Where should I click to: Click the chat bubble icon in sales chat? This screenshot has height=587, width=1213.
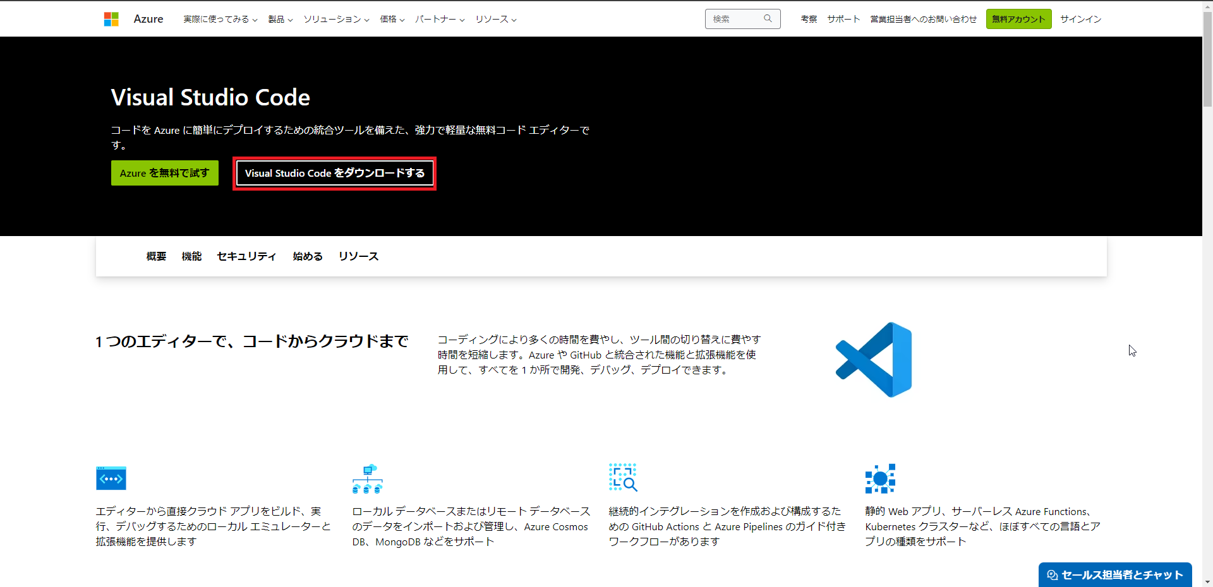(x=1052, y=575)
